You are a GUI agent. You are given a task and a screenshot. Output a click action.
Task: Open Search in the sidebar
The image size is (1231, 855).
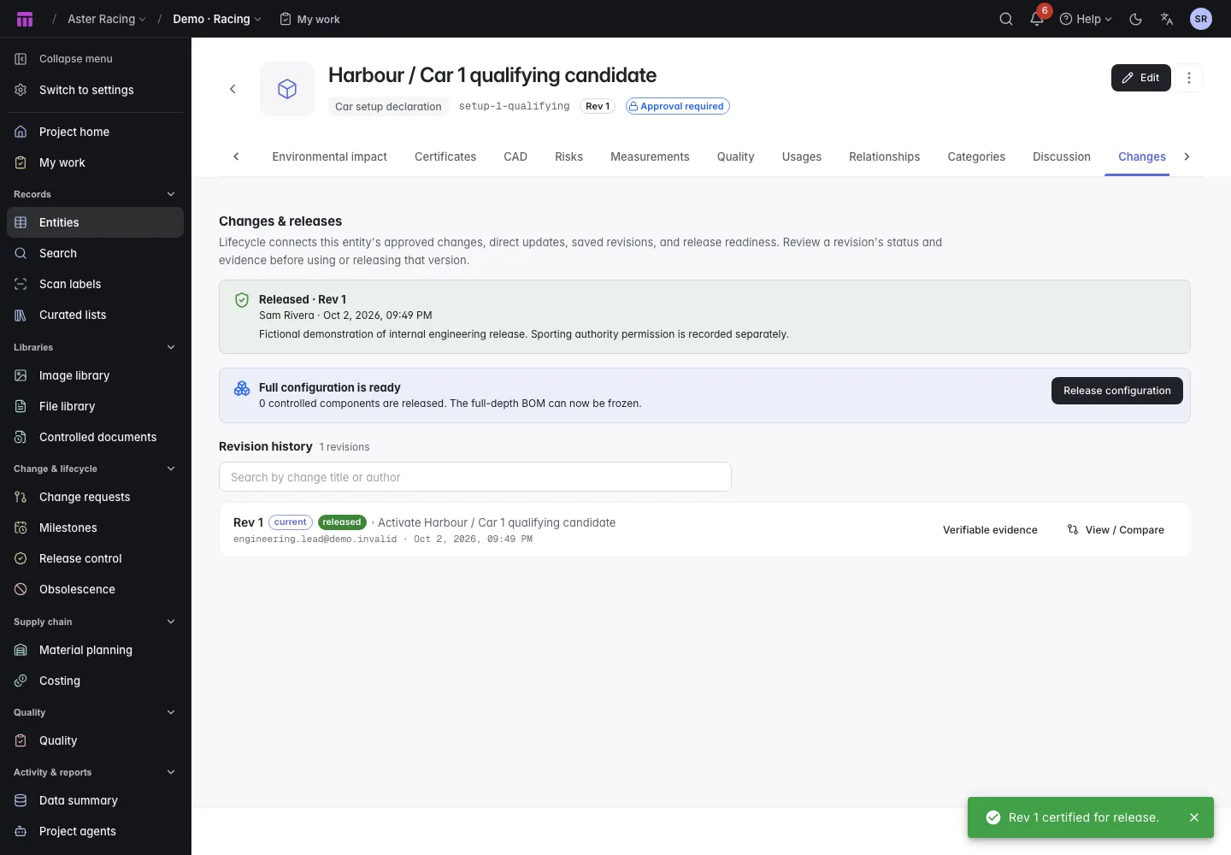click(x=95, y=253)
